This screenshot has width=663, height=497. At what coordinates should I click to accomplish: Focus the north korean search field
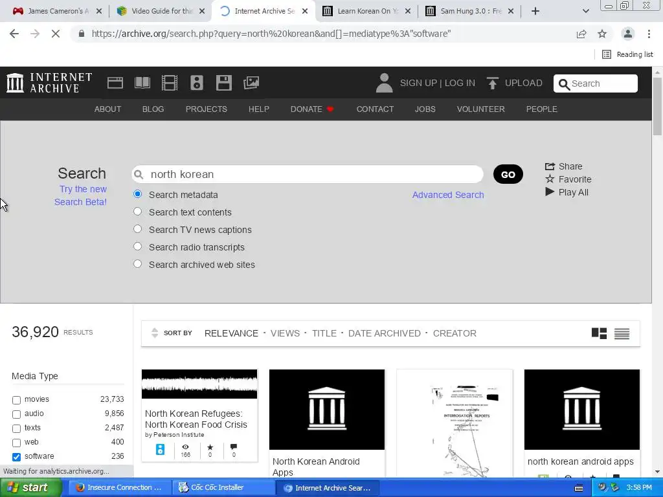click(308, 174)
